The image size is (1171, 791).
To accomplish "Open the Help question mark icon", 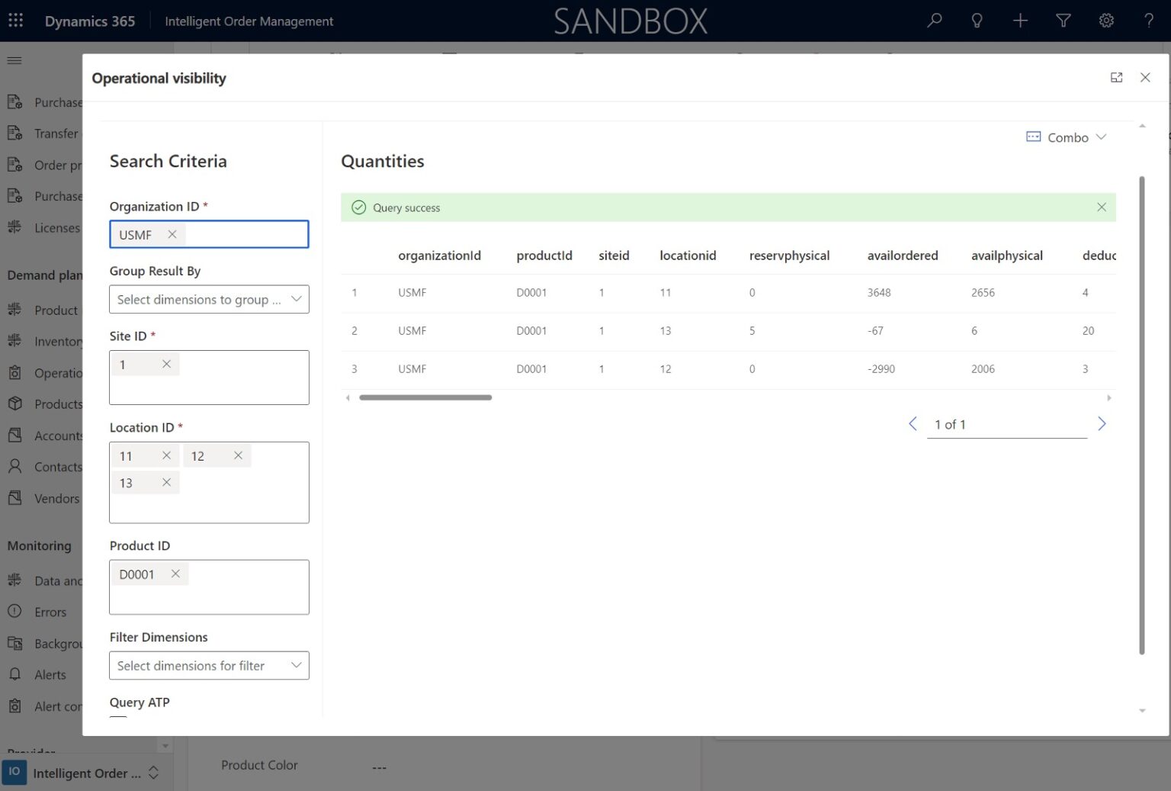I will [x=1149, y=21].
